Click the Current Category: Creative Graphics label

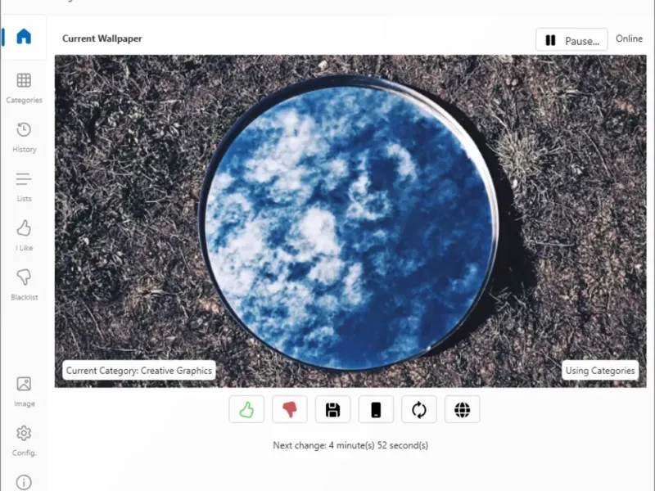[139, 371]
